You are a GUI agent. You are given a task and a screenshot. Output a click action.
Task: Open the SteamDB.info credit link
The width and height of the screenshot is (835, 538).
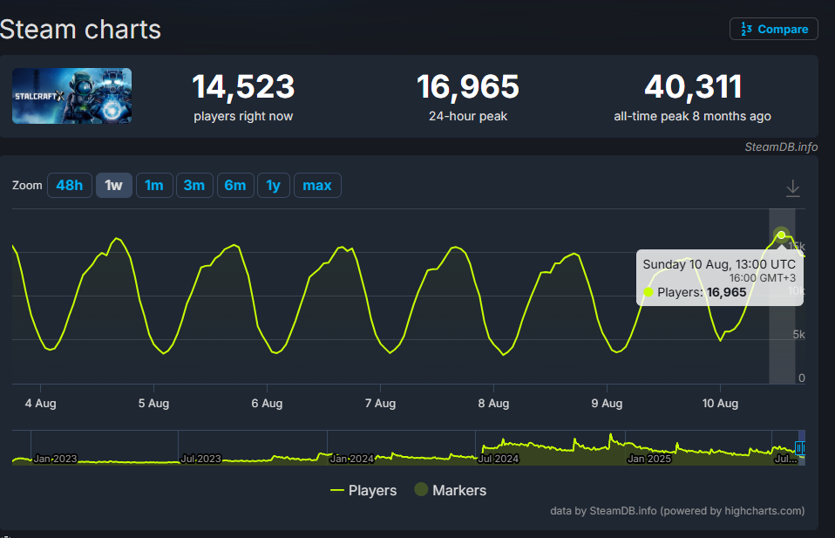[781, 147]
